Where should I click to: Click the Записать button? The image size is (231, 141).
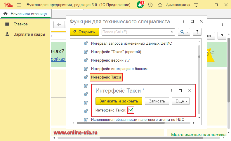157,101
